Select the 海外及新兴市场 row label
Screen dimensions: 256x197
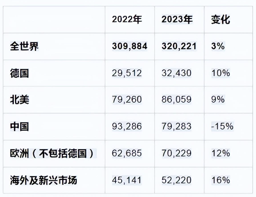coord(44,180)
